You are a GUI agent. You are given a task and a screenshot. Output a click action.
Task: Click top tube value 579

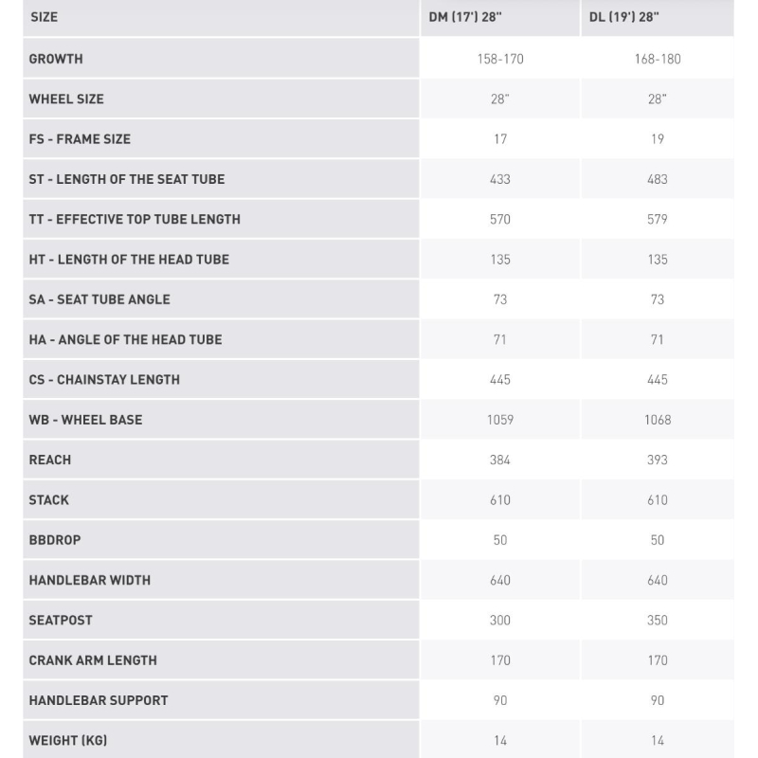coord(658,220)
